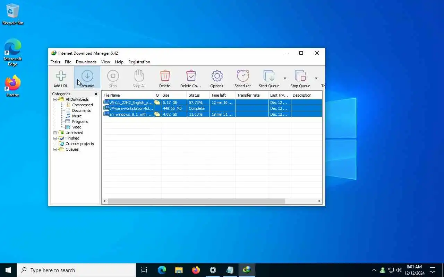Open the View menu
This screenshot has height=277, width=444.
(x=105, y=62)
